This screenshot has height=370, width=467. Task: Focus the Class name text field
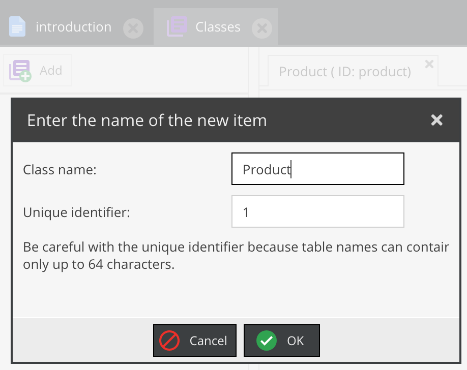tap(317, 169)
